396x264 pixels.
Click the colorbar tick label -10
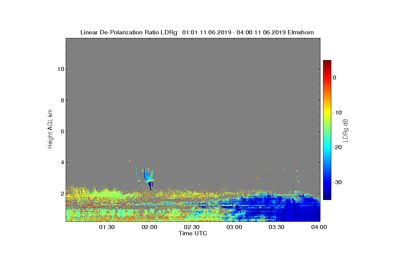(337, 113)
